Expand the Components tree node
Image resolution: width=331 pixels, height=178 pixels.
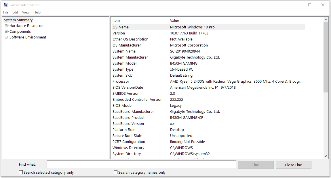click(x=6, y=31)
